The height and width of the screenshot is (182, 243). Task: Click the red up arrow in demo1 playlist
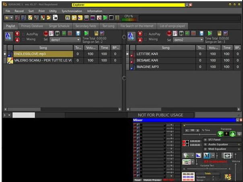17,34
